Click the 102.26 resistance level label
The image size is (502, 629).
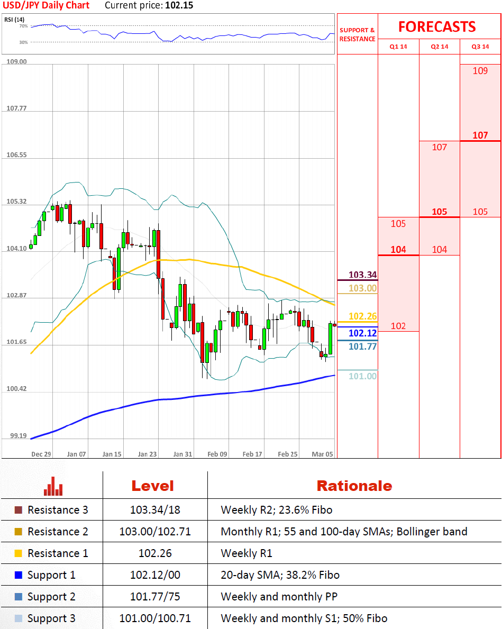click(x=363, y=316)
